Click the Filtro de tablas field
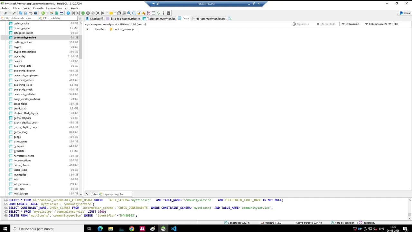Screen dimensions: 412x232 [x=58, y=18]
